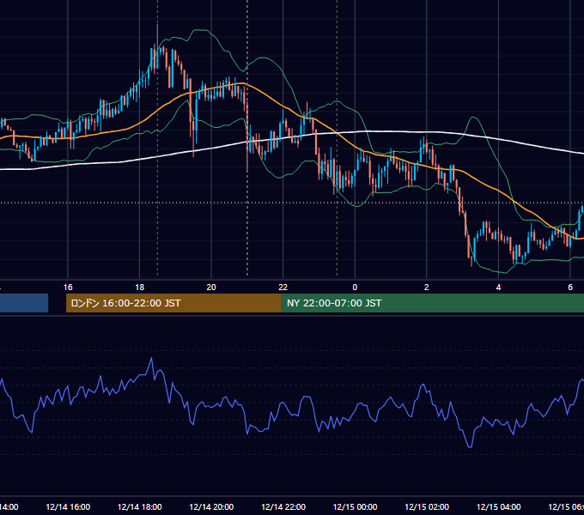The height and width of the screenshot is (515, 584).
Task: Click the ロンドン 16:00-22:00 JST session bar
Action: (x=173, y=303)
